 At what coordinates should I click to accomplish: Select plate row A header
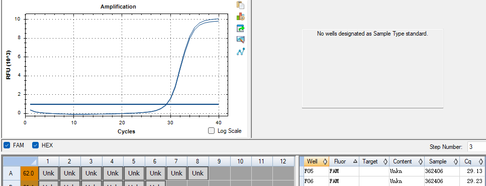click(x=12, y=173)
